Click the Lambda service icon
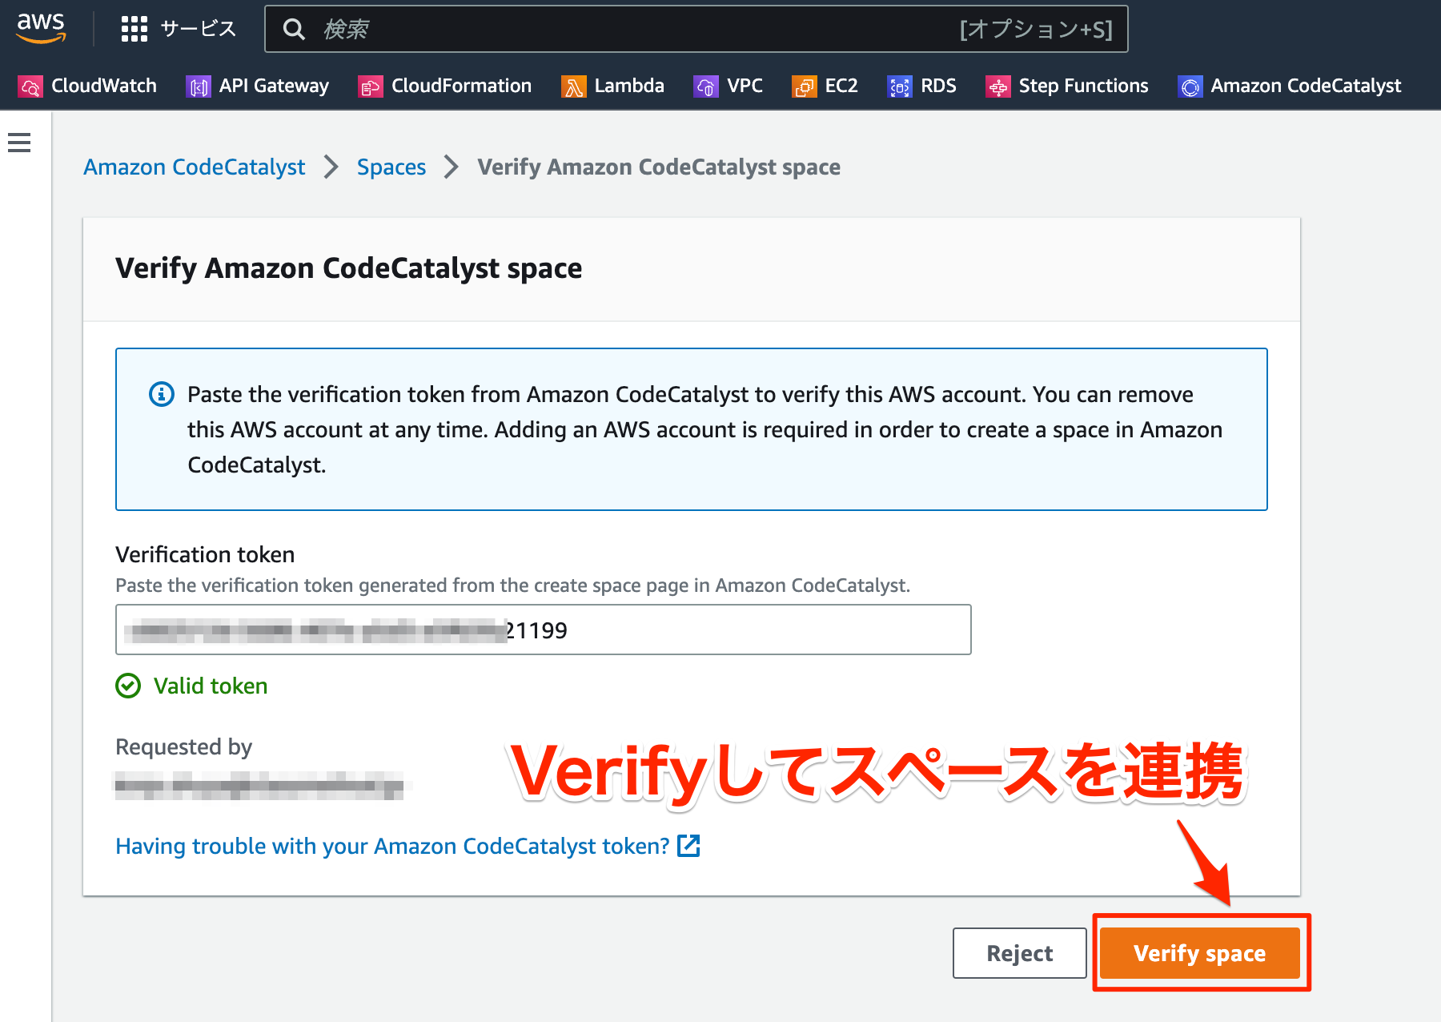This screenshot has height=1022, width=1441. pyautogui.click(x=572, y=86)
